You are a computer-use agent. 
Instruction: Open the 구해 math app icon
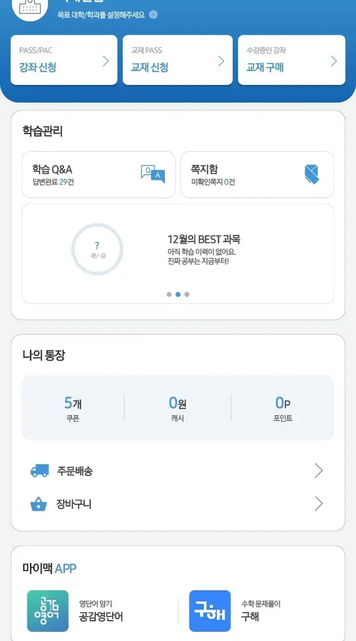pyautogui.click(x=210, y=611)
